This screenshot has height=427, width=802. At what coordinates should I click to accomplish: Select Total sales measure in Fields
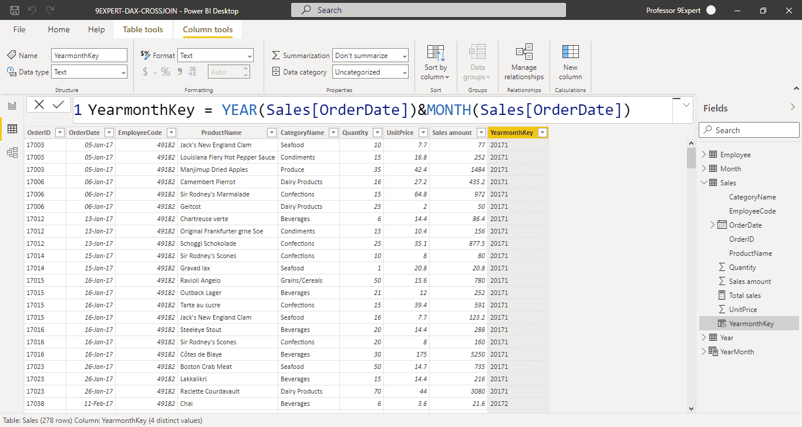coord(744,296)
